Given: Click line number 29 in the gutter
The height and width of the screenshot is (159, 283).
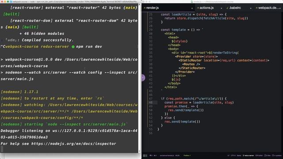Looking at the screenshot, I should [x=150, y=30].
